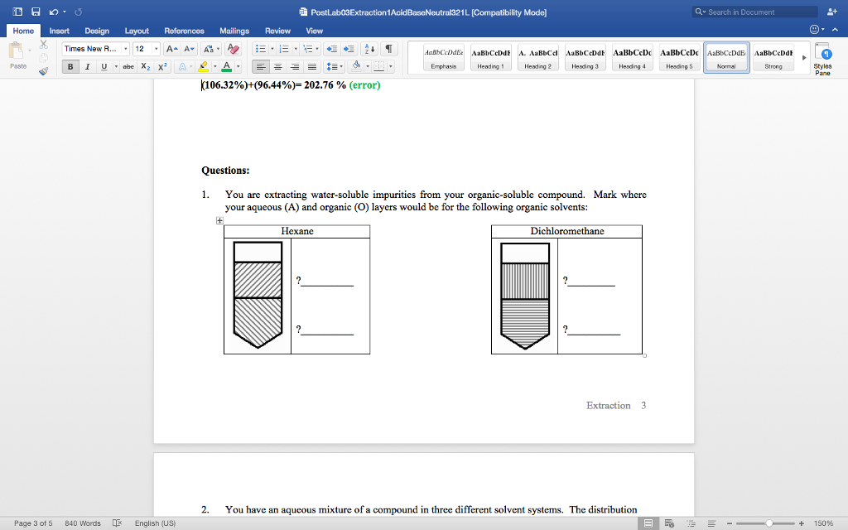Click the 840 Words count in status bar
Image resolution: width=848 pixels, height=530 pixels.
pos(83,523)
